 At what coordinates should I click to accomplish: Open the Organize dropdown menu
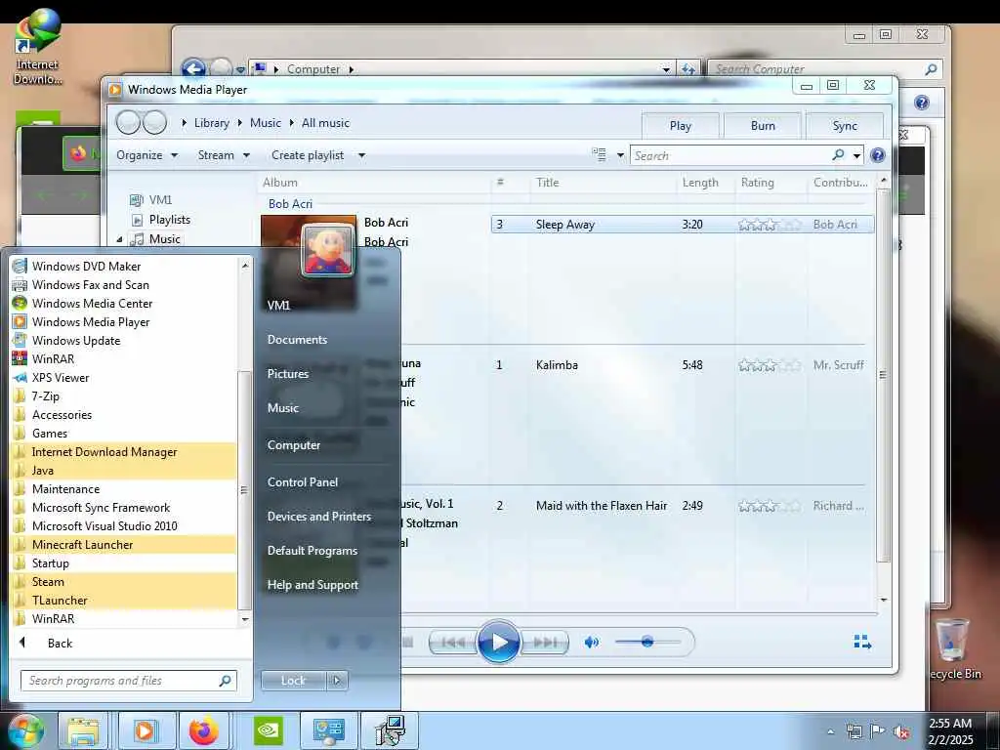click(x=146, y=155)
